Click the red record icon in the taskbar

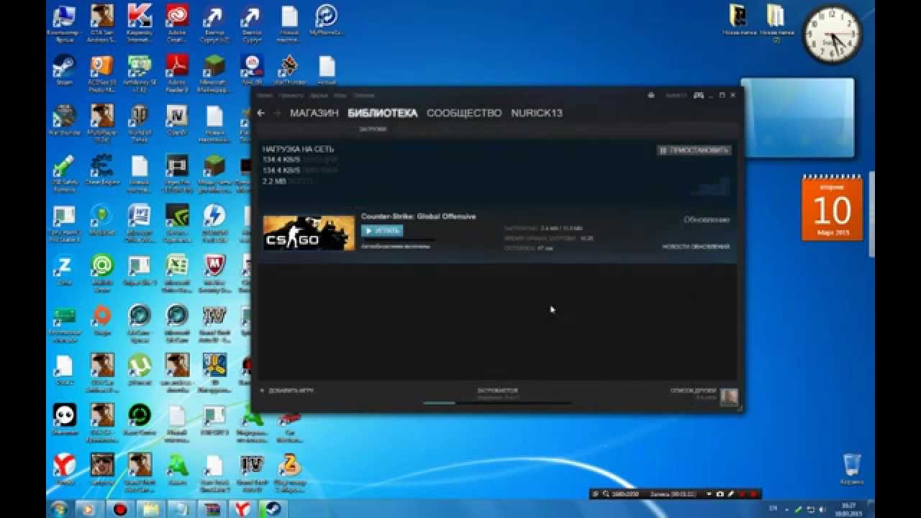tap(120, 509)
